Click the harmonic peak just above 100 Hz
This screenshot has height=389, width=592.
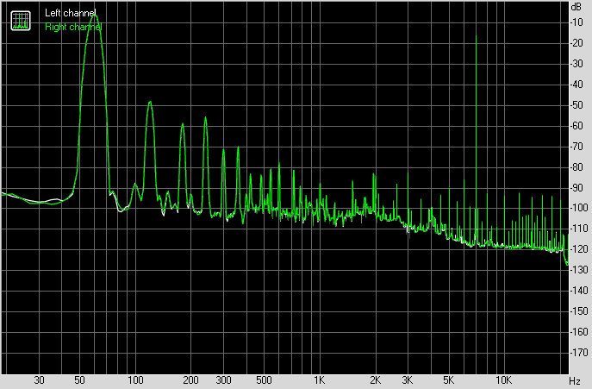pos(150,103)
